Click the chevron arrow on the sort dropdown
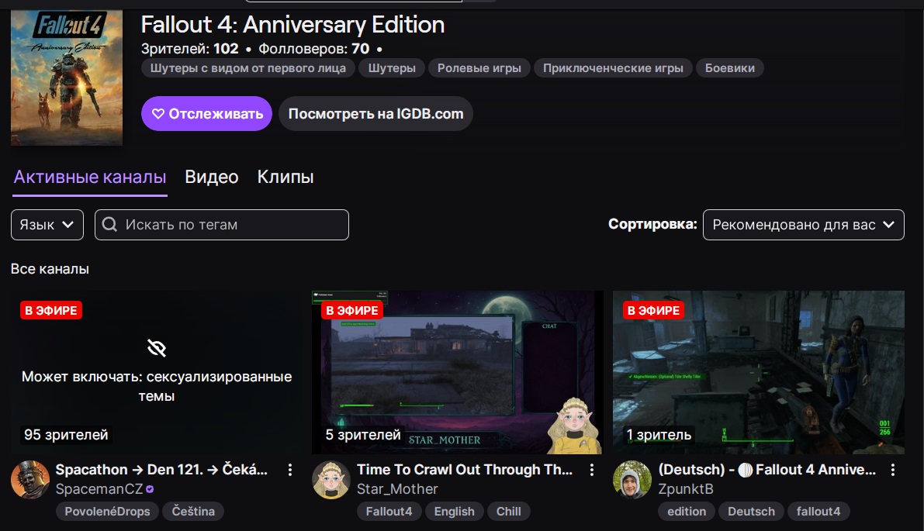Image resolution: width=924 pixels, height=531 pixels. click(888, 225)
